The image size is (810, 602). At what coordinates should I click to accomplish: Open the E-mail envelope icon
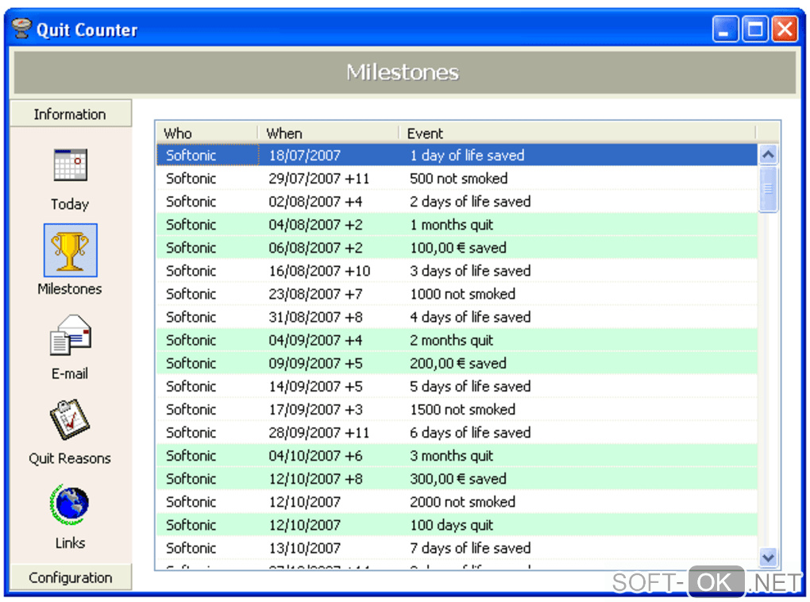[70, 335]
